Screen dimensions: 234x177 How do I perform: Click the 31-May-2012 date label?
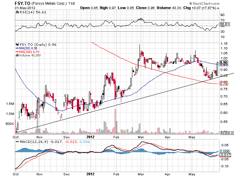(x=25, y=8)
